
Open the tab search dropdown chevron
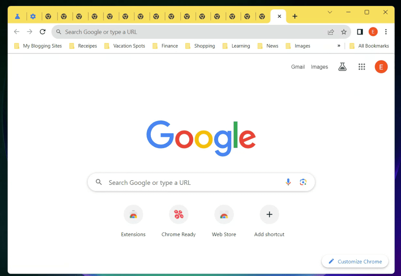330,12
